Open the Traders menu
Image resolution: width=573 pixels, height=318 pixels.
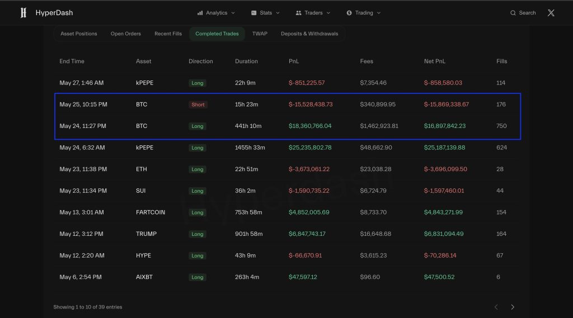point(313,13)
